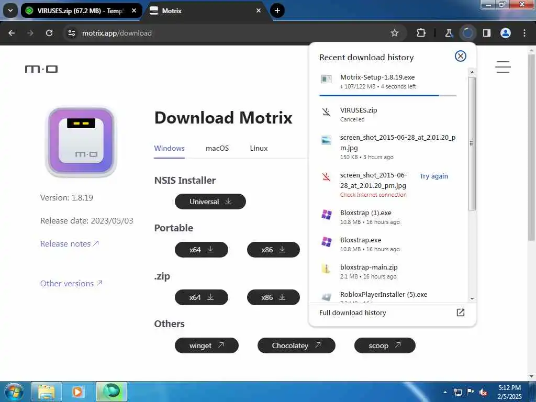
Task: Download the .zip x64 build
Action: coord(202,297)
